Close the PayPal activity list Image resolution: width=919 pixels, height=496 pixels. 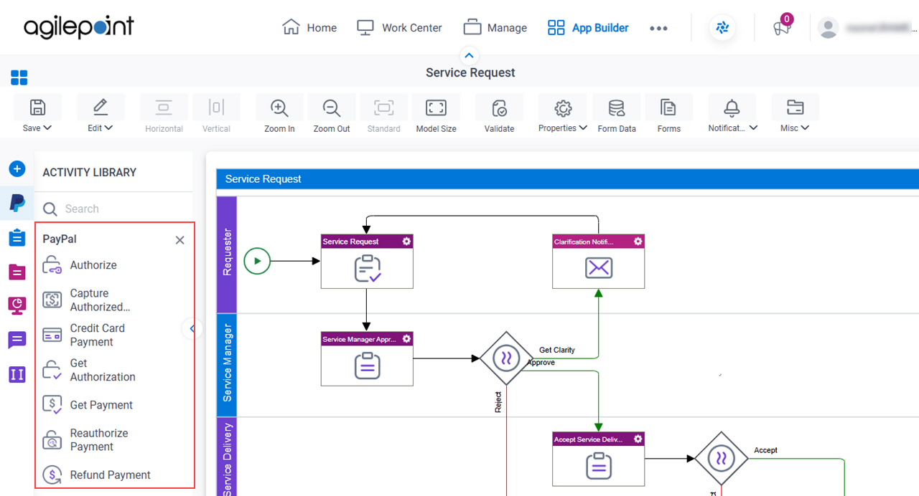(x=180, y=240)
